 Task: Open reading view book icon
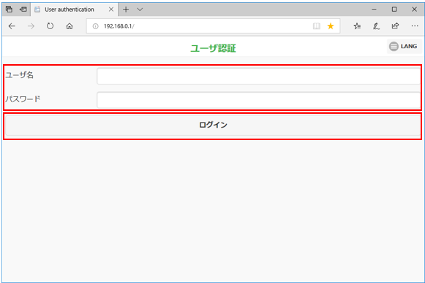(x=316, y=26)
